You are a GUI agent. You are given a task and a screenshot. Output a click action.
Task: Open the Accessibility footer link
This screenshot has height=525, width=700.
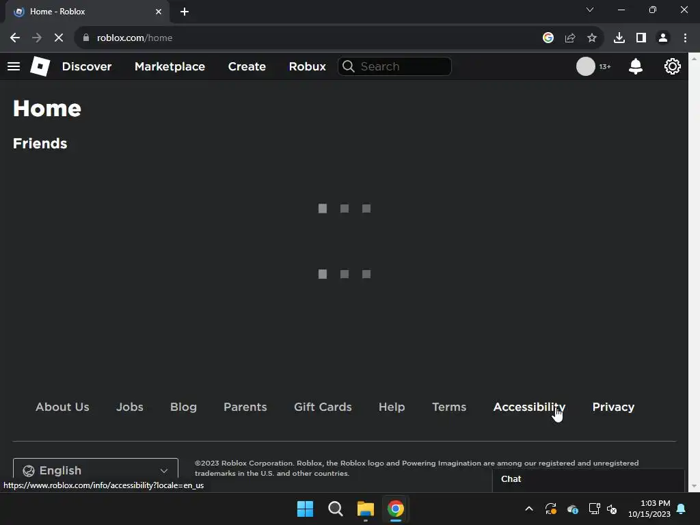click(529, 407)
